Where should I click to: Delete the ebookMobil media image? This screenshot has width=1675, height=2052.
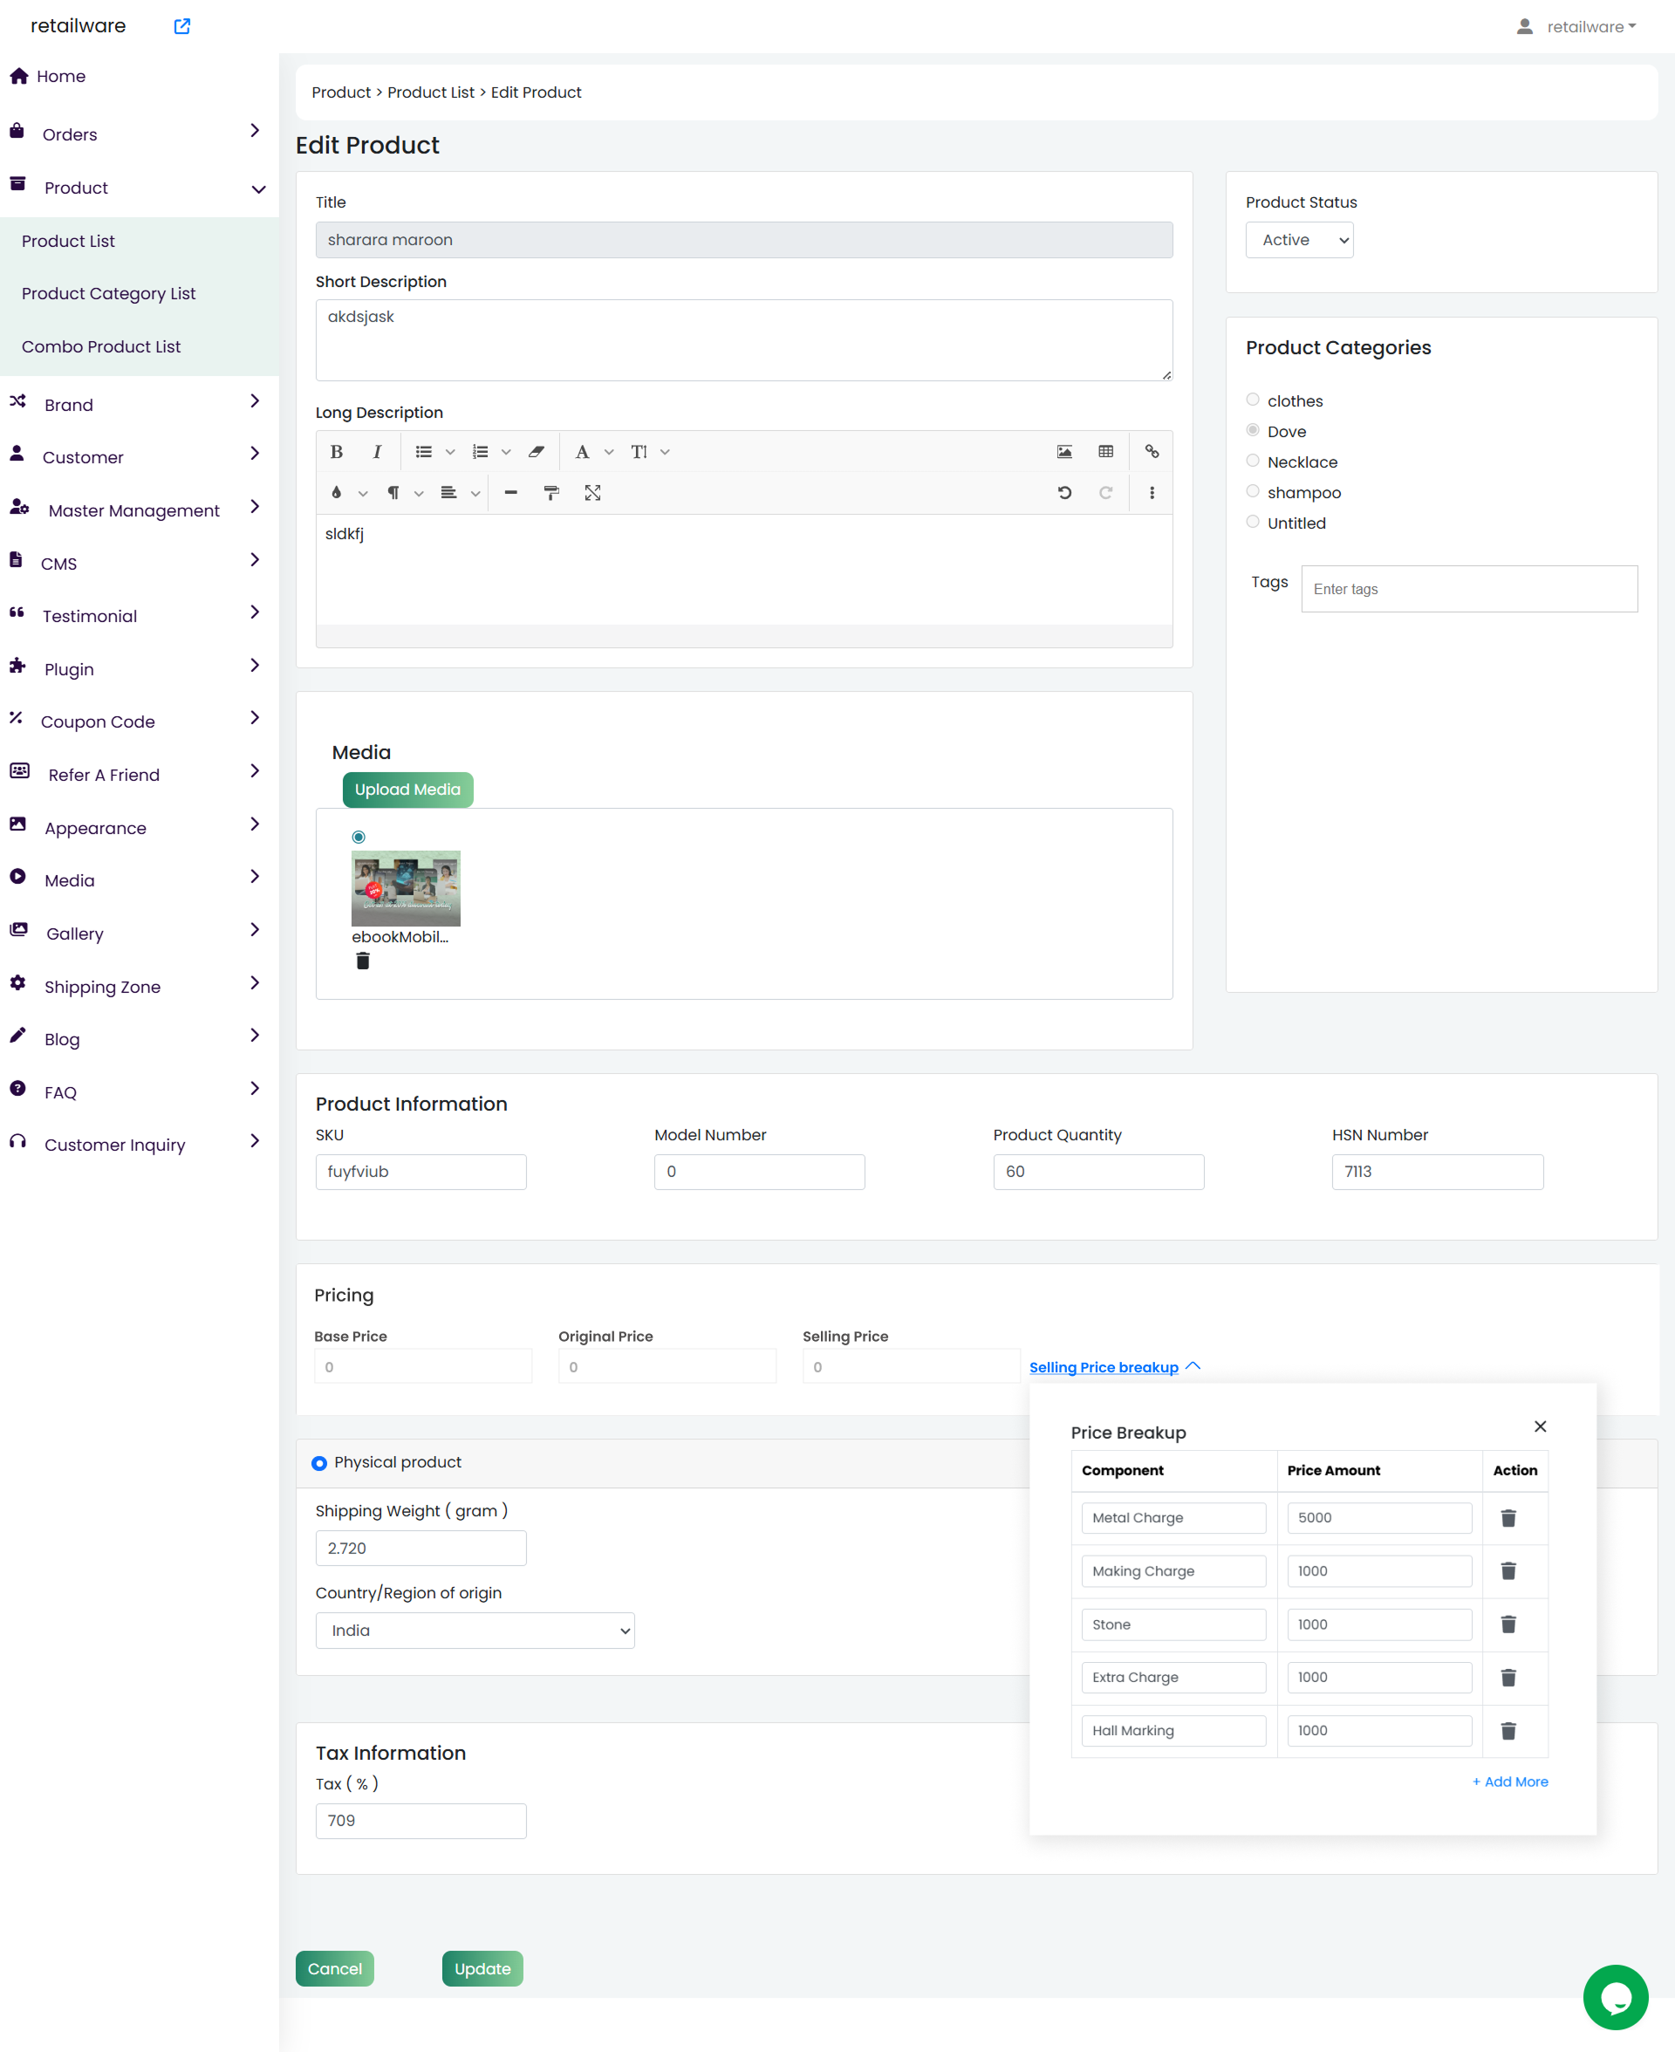(363, 961)
